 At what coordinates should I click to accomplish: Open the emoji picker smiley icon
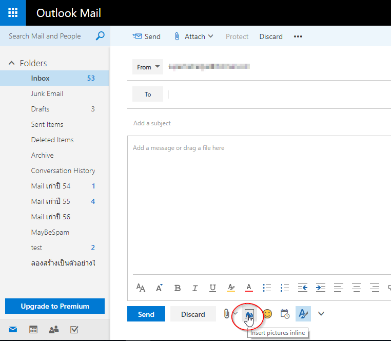pyautogui.click(x=267, y=314)
